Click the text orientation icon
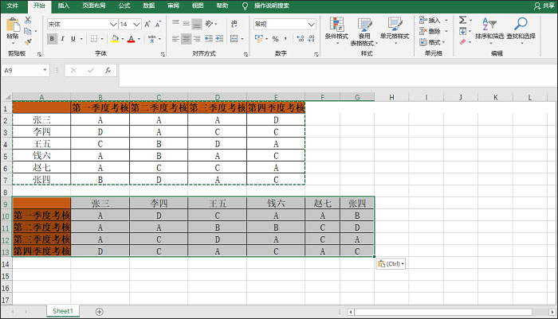This screenshot has width=558, height=319. [x=209, y=23]
